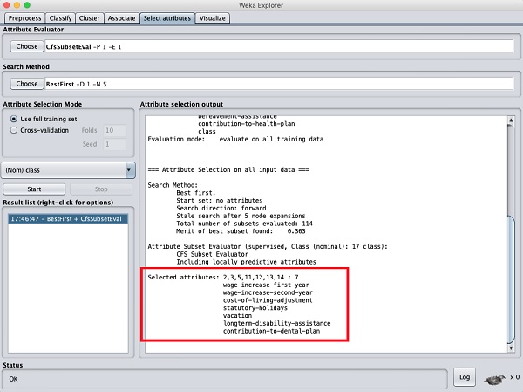
Task: Switch to the Visualize tab
Action: pyautogui.click(x=214, y=17)
